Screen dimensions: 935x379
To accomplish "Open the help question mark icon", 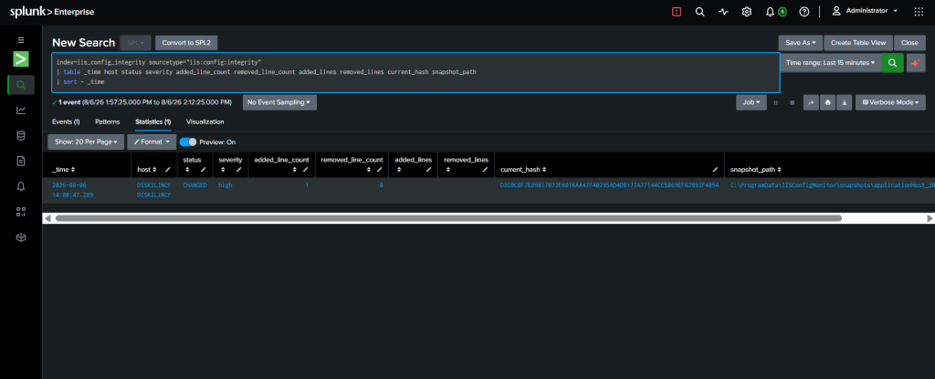I will pyautogui.click(x=804, y=11).
